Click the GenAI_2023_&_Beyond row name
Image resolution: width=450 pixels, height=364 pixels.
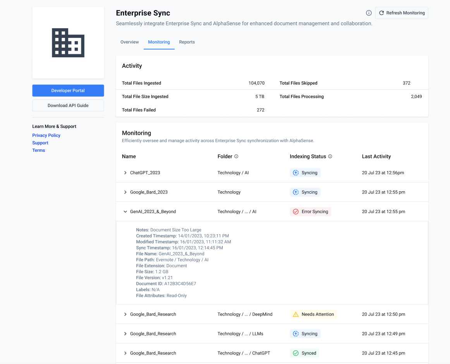pos(153,211)
